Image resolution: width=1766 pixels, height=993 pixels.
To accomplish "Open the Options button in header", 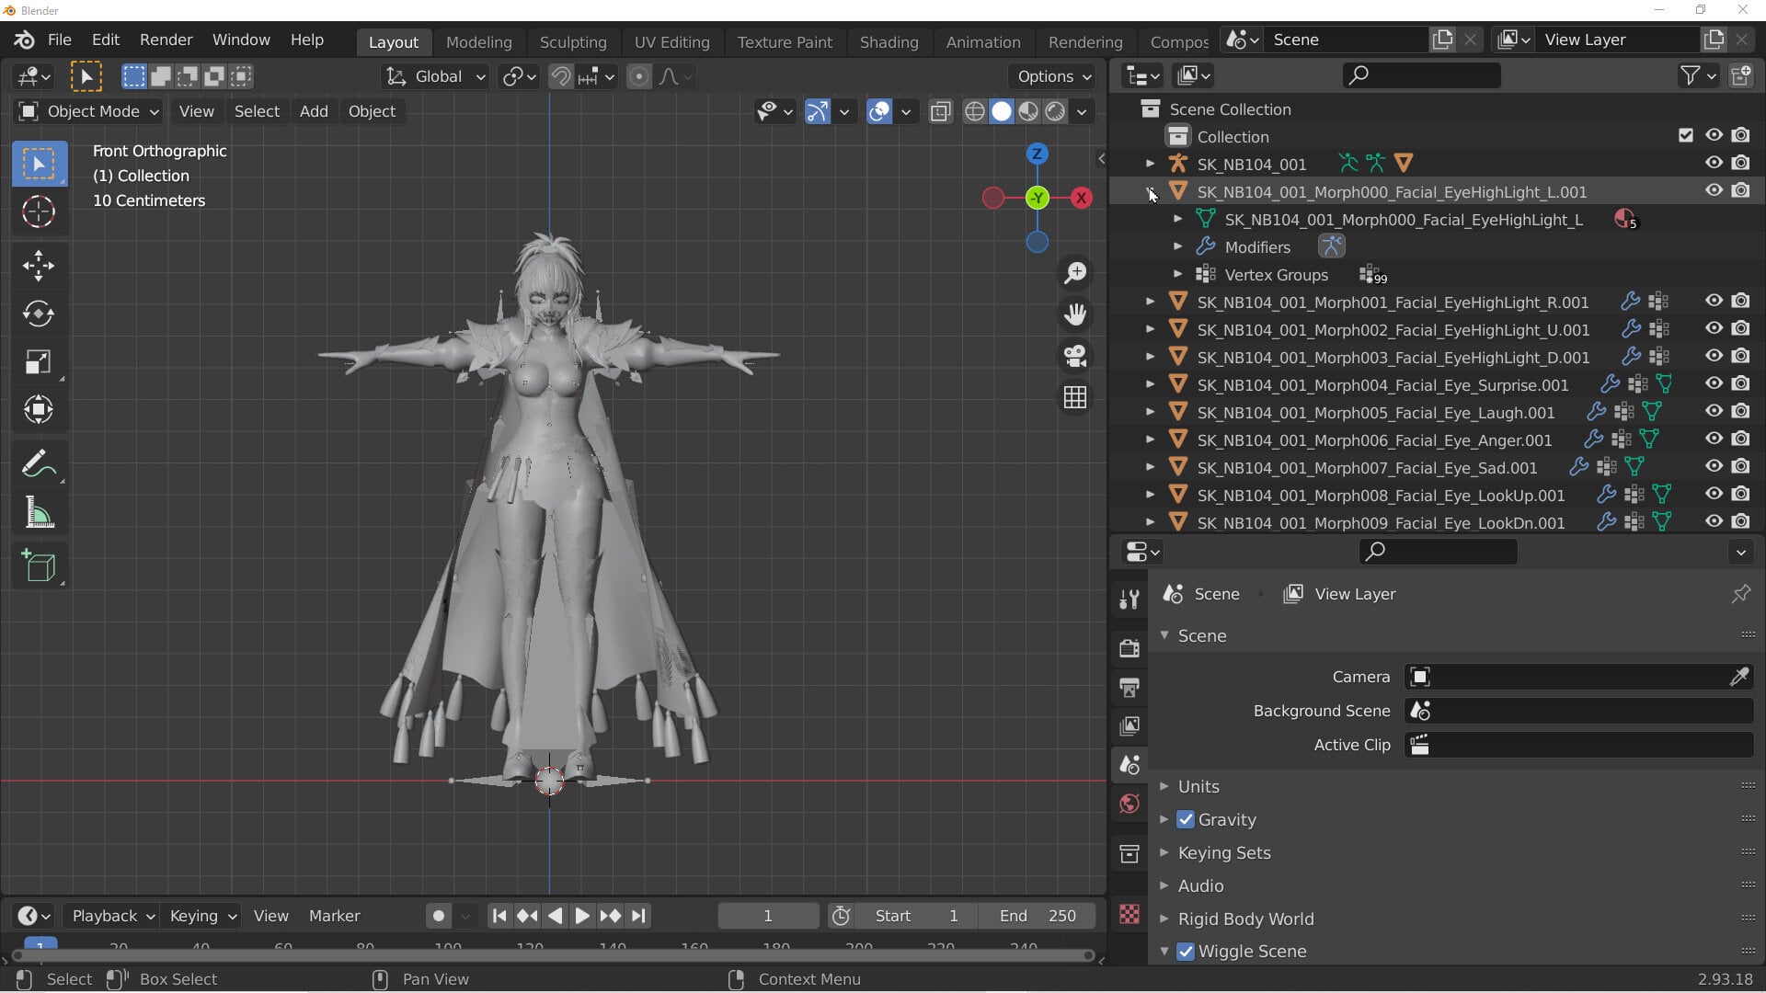I will pos(1052,76).
